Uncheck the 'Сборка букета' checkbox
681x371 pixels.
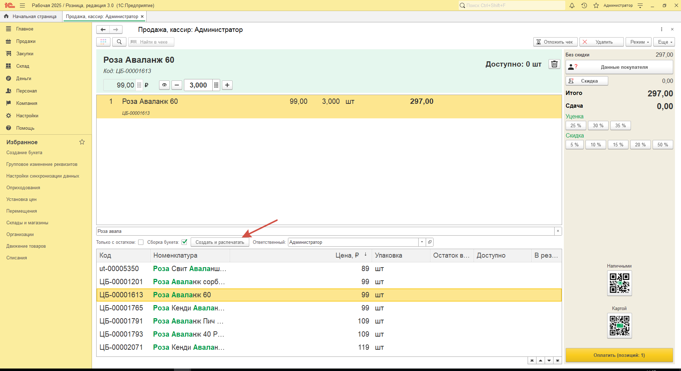(184, 242)
